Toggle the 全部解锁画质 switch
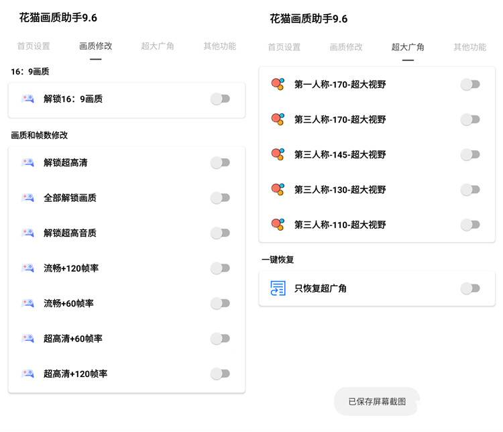 [221, 198]
